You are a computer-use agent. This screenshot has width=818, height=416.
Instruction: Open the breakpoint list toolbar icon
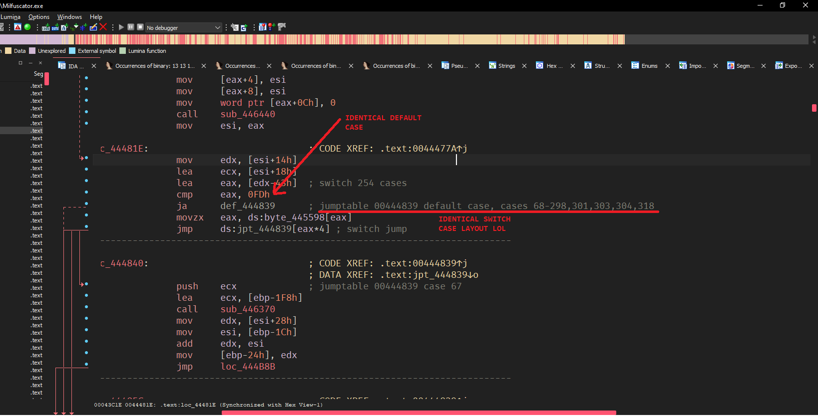pos(262,27)
